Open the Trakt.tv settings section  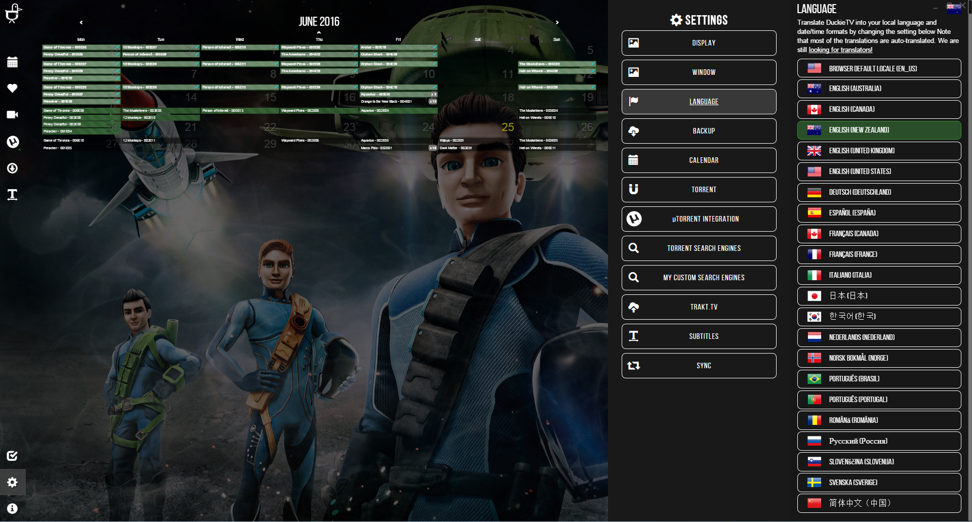[699, 307]
